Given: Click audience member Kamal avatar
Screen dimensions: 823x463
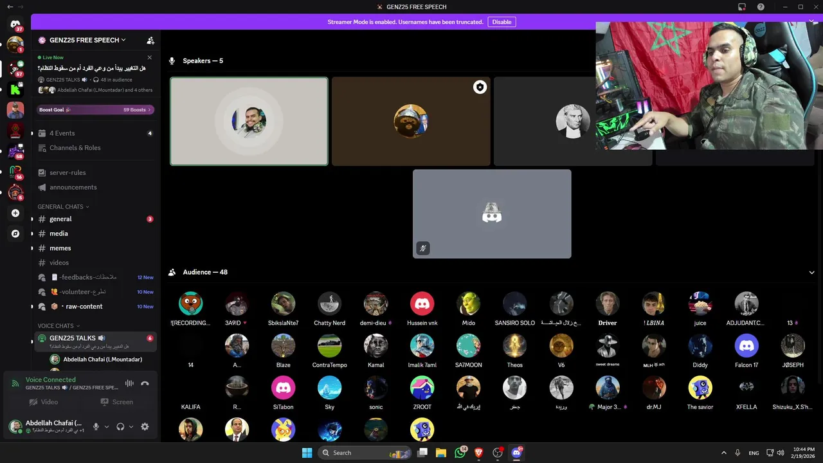Looking at the screenshot, I should click(375, 346).
